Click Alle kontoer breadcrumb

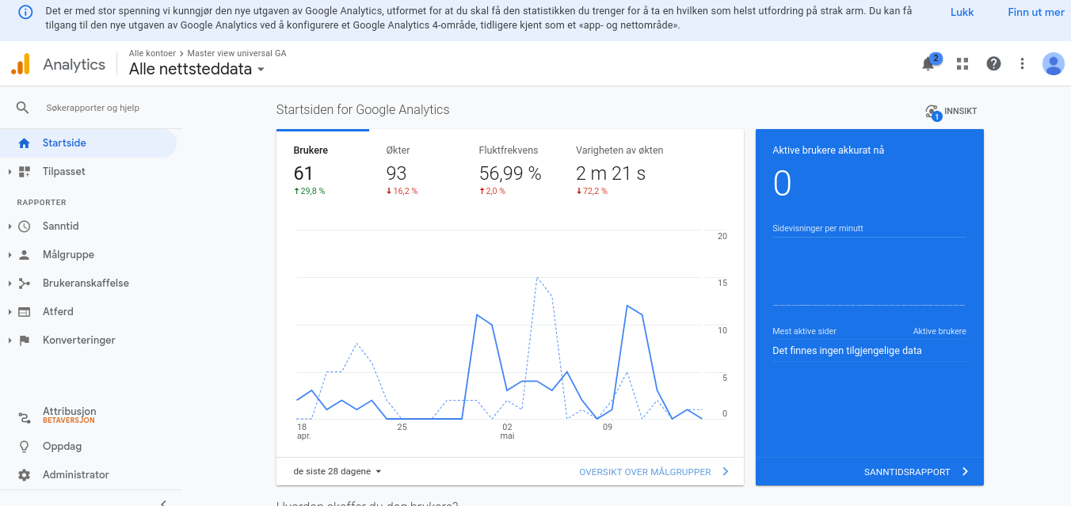pyautogui.click(x=152, y=53)
